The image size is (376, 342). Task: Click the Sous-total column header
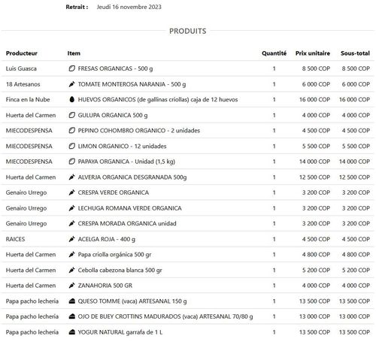355,53
